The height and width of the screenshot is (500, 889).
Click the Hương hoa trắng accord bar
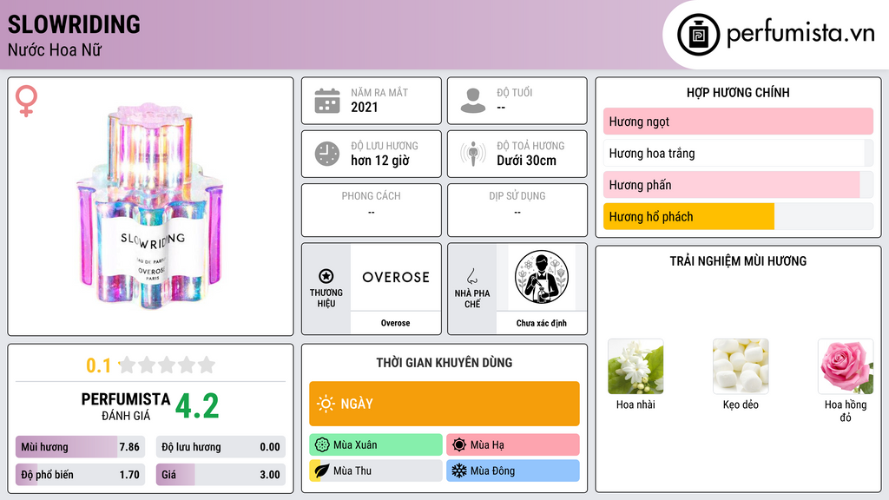[x=738, y=153]
